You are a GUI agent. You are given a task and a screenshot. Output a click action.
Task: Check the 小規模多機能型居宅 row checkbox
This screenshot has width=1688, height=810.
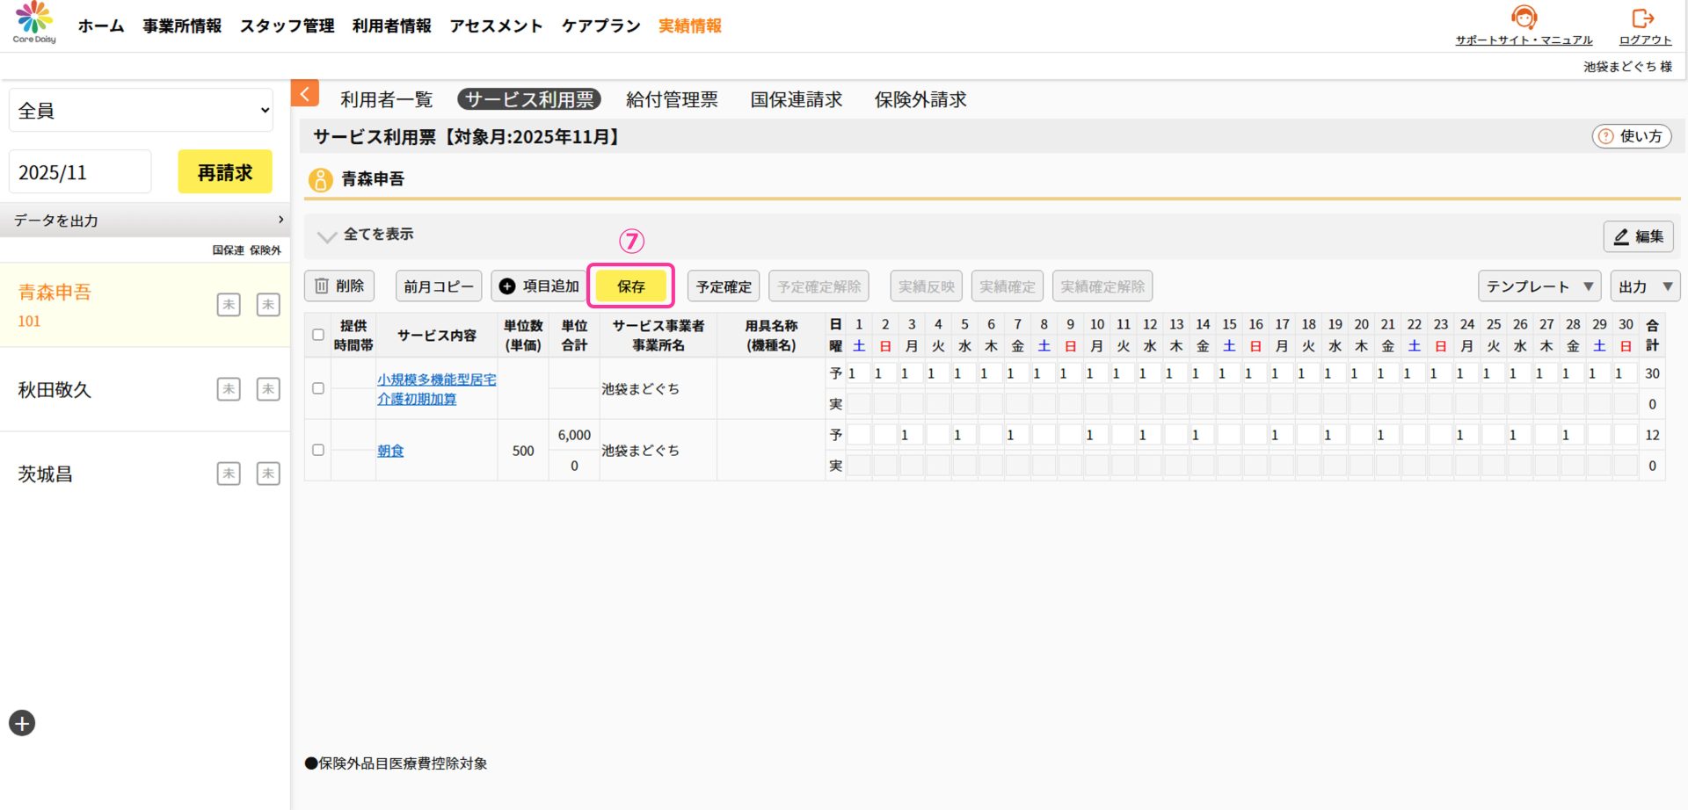pyautogui.click(x=318, y=388)
